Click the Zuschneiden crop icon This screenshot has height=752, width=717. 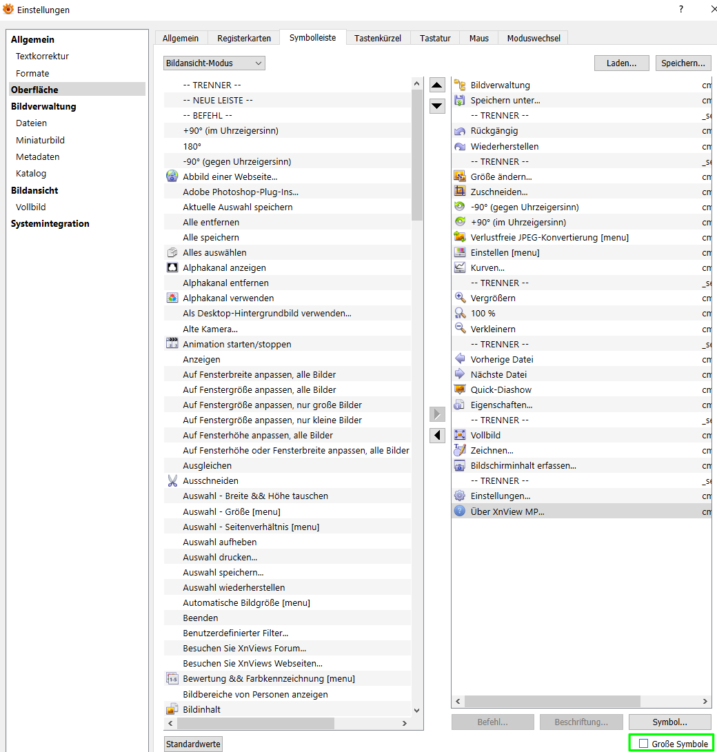coord(460,192)
